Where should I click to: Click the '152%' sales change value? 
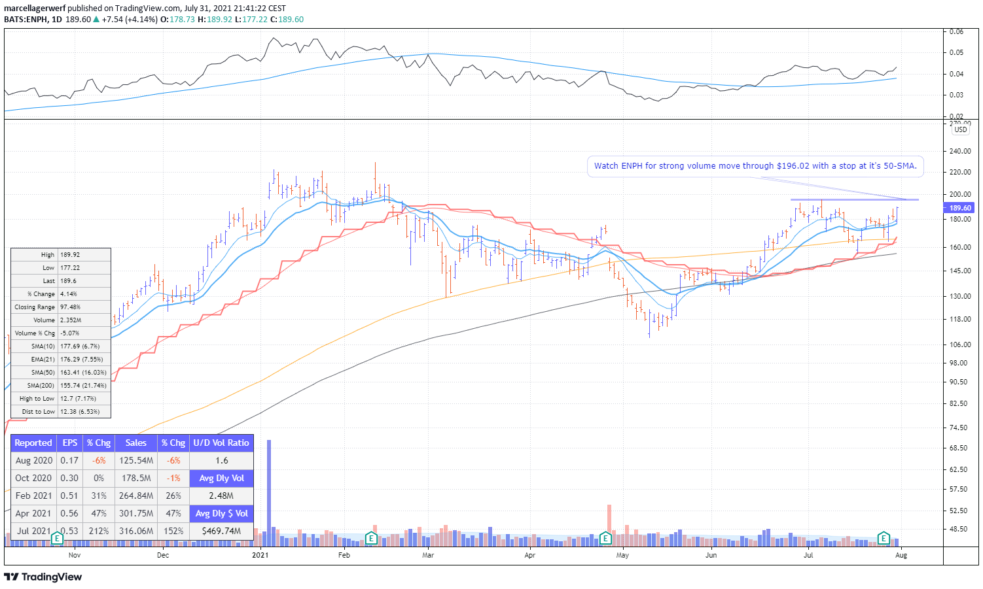[x=173, y=531]
